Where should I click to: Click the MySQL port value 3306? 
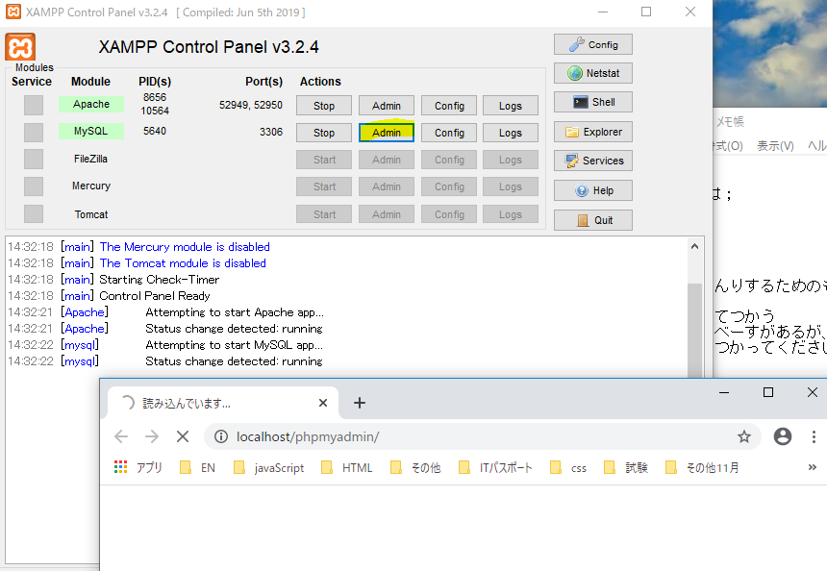(x=271, y=132)
